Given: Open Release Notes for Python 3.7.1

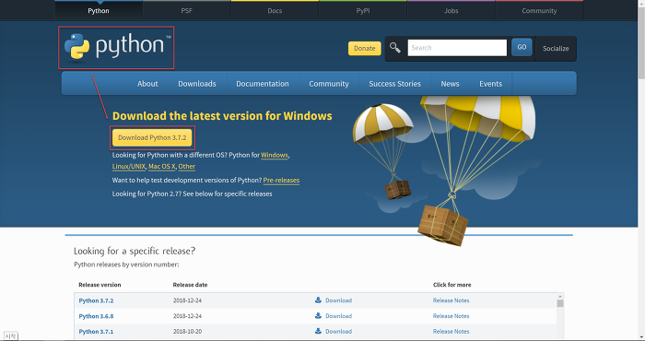Looking at the screenshot, I should 451,332.
